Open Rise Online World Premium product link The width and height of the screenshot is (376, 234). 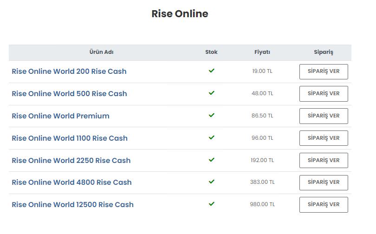(x=60, y=116)
